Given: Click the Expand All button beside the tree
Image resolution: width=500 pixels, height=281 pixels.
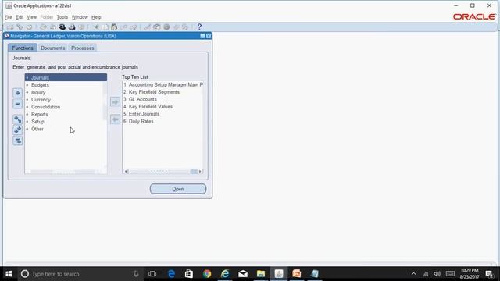Looking at the screenshot, I should tap(17, 130).
